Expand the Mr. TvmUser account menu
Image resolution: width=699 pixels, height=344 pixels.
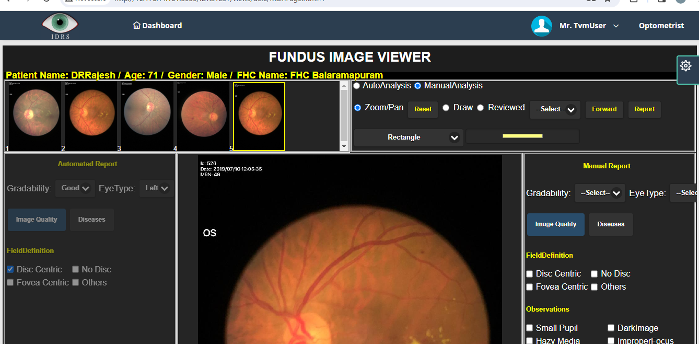point(589,26)
